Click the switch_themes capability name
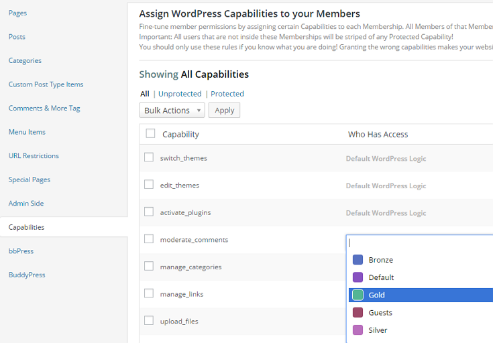The height and width of the screenshot is (343, 493). click(x=184, y=158)
